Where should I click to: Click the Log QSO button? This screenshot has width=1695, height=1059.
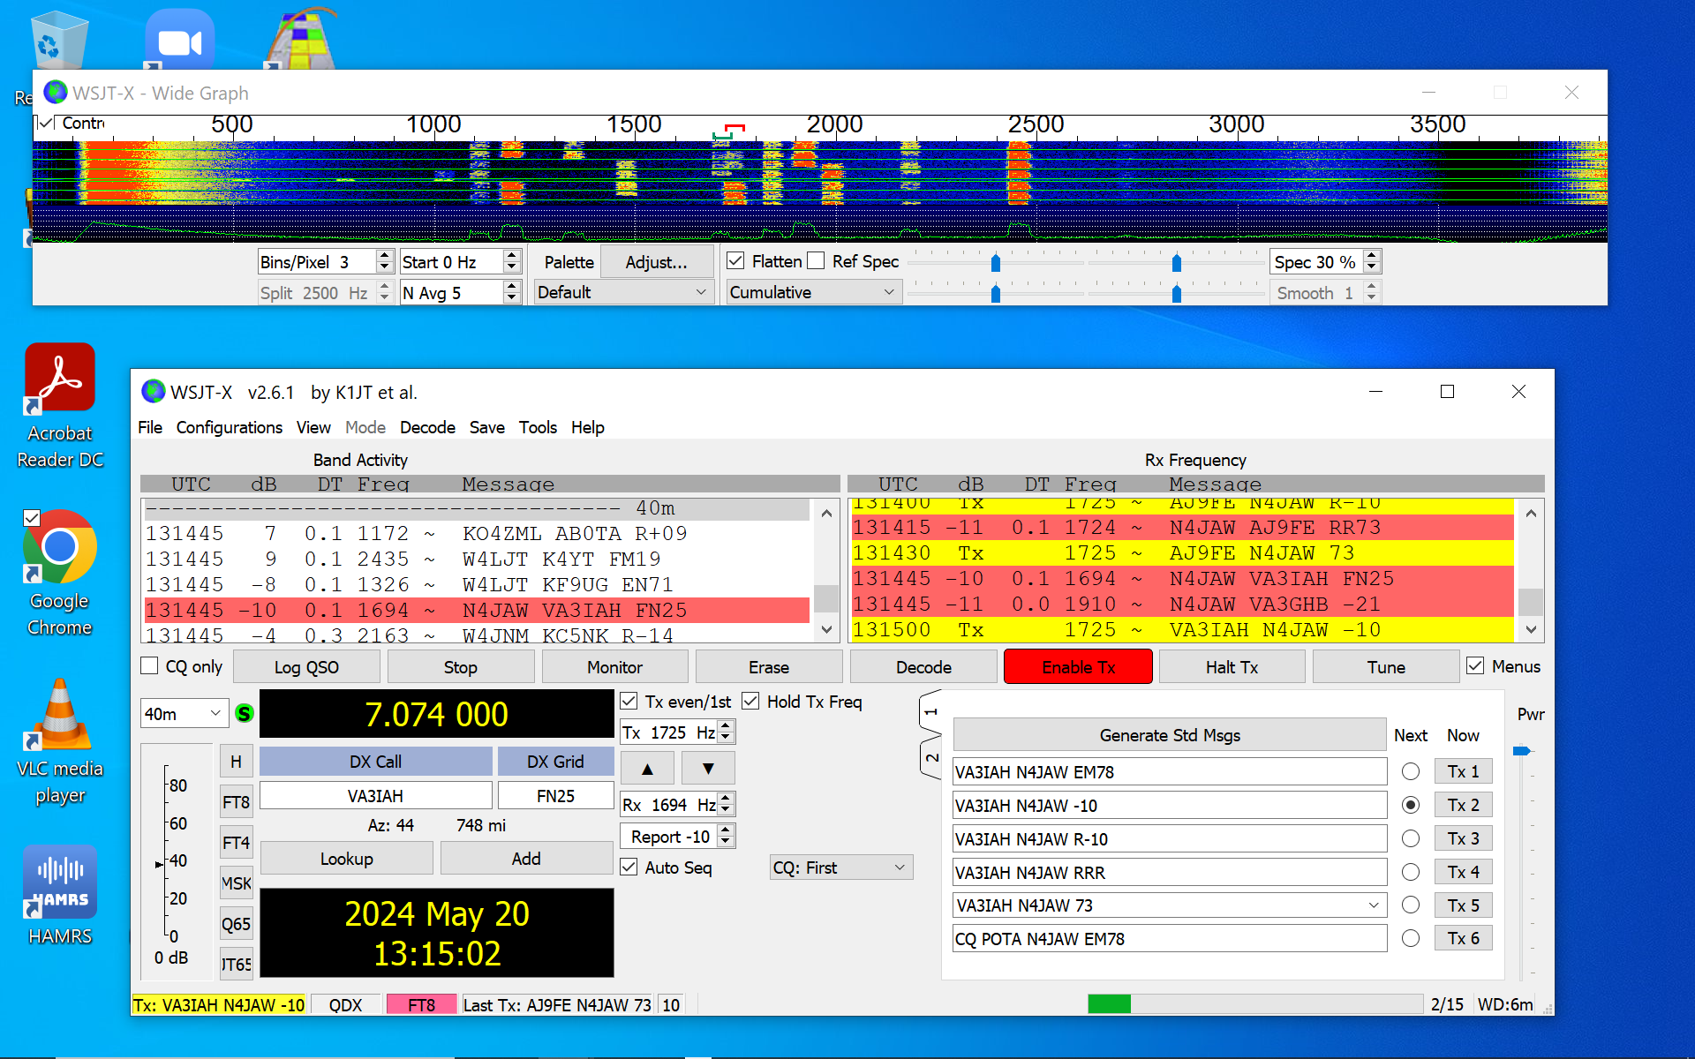point(306,667)
